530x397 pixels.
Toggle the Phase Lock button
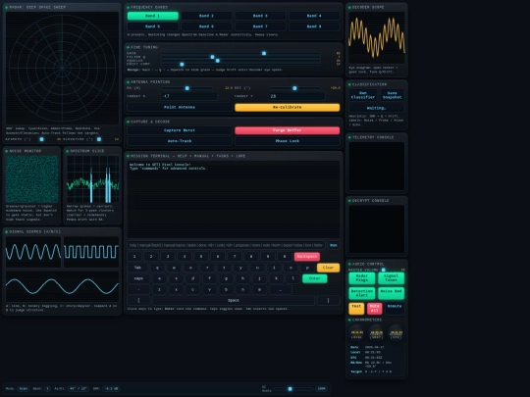pyautogui.click(x=288, y=141)
